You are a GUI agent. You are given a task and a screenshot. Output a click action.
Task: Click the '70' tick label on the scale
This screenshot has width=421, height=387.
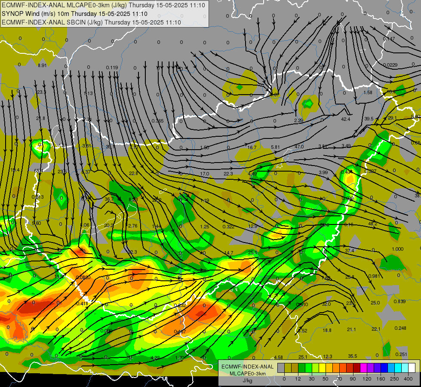339,379
